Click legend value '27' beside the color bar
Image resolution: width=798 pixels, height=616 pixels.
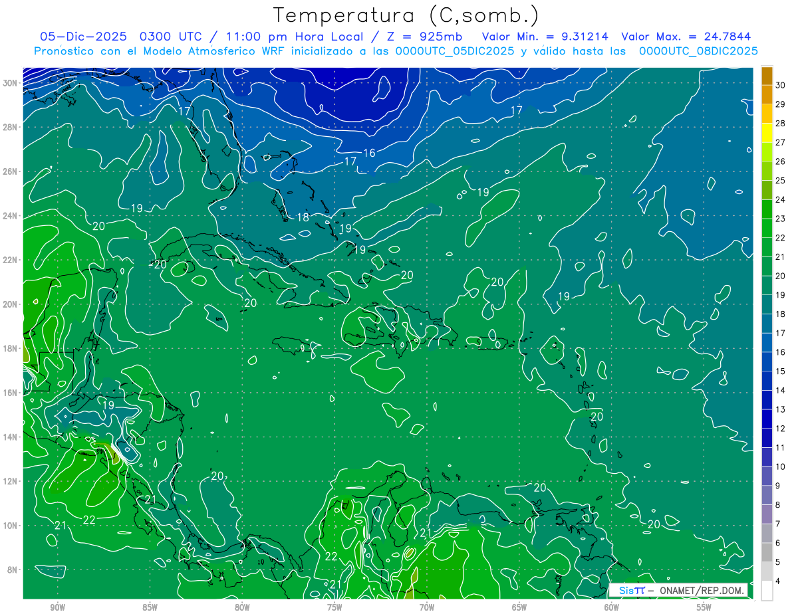[x=781, y=142]
